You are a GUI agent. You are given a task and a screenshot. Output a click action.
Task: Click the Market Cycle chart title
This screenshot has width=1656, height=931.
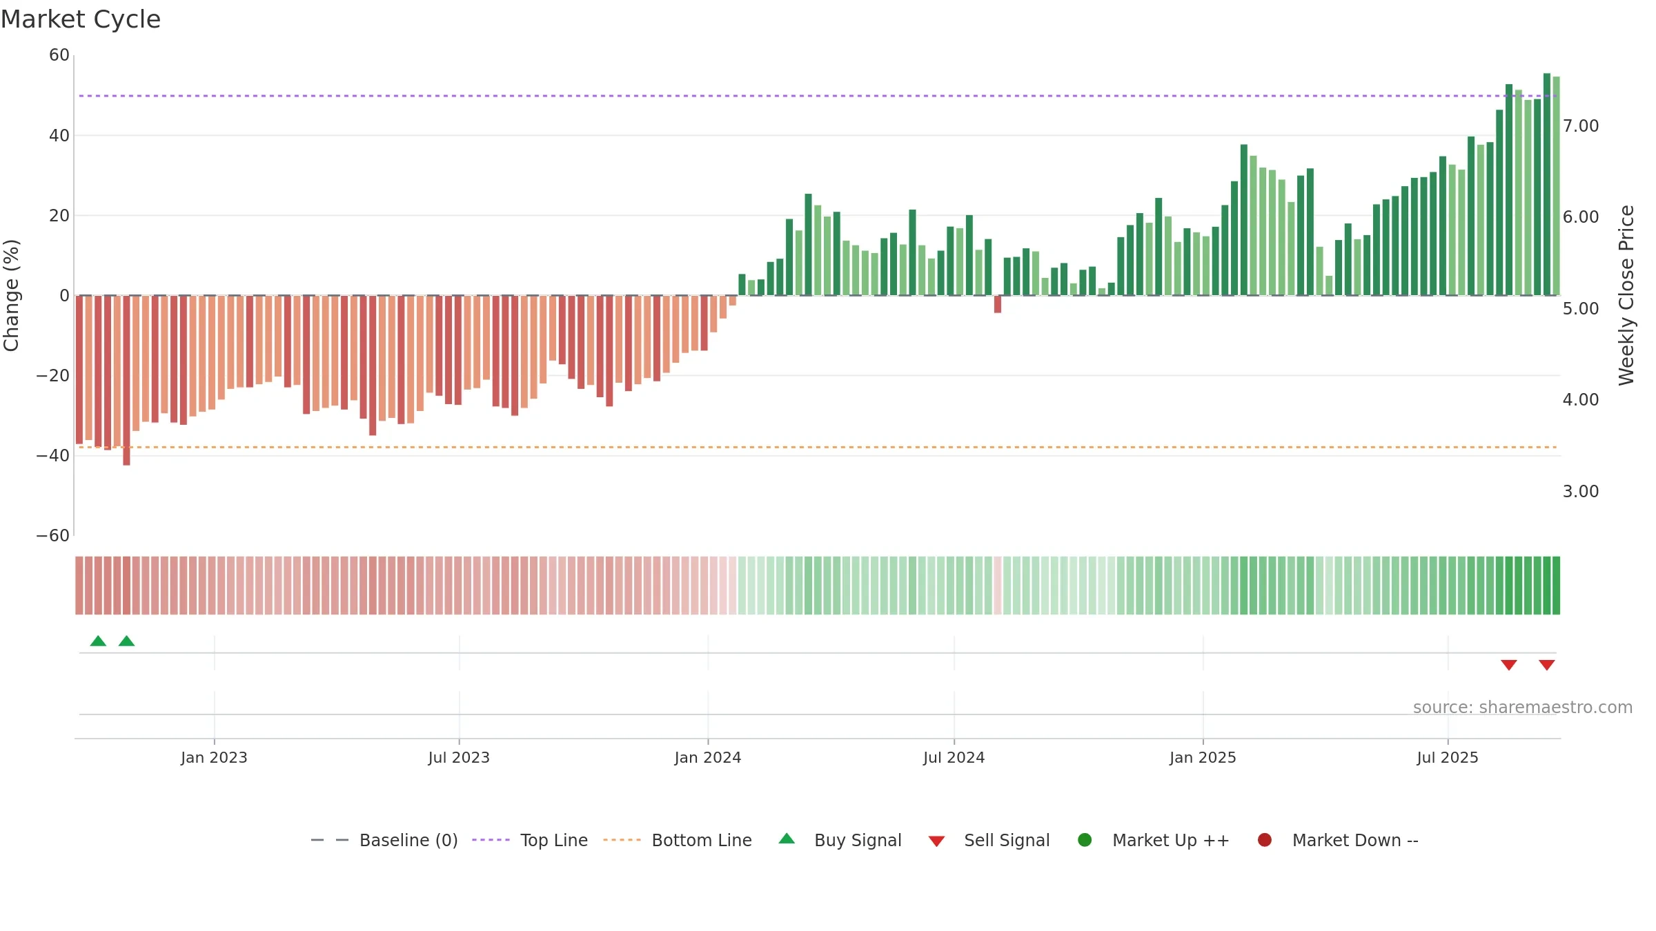point(81,19)
